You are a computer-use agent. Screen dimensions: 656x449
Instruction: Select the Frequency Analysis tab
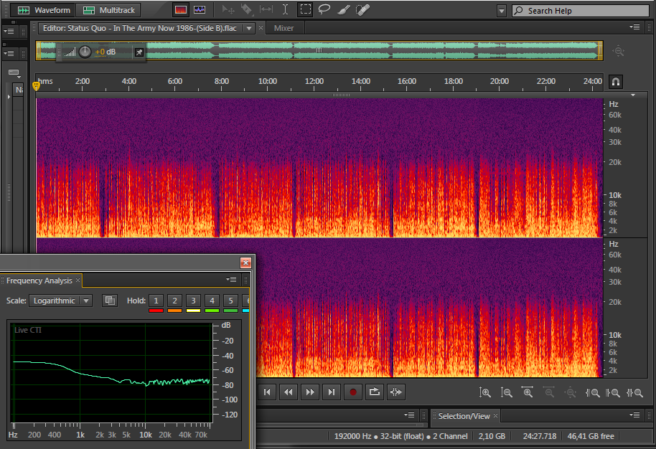39,280
